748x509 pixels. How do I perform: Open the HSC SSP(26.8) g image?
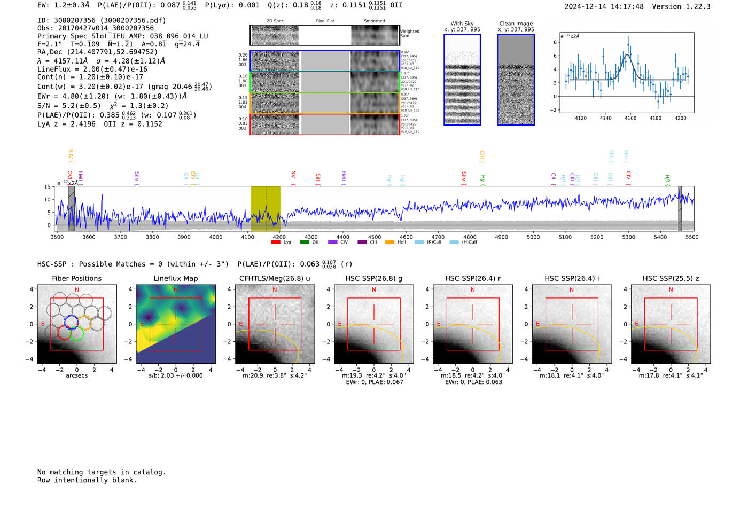(x=373, y=324)
